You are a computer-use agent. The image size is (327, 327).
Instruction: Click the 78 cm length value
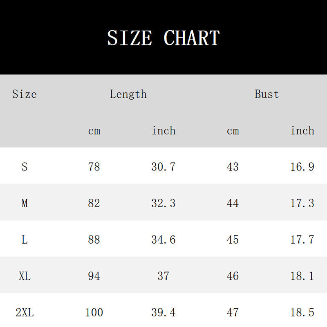94,167
